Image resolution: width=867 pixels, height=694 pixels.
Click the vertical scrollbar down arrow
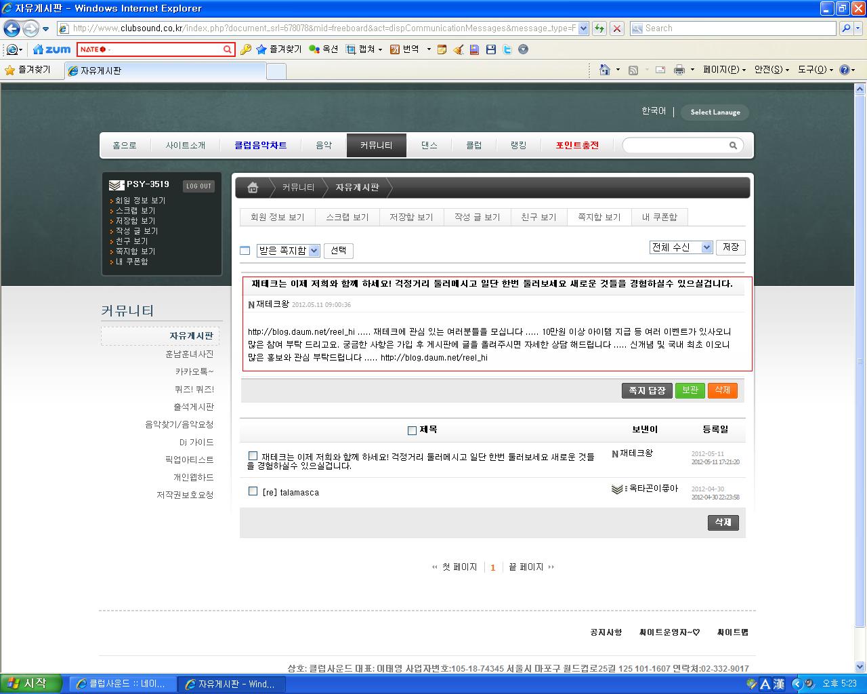point(860,666)
